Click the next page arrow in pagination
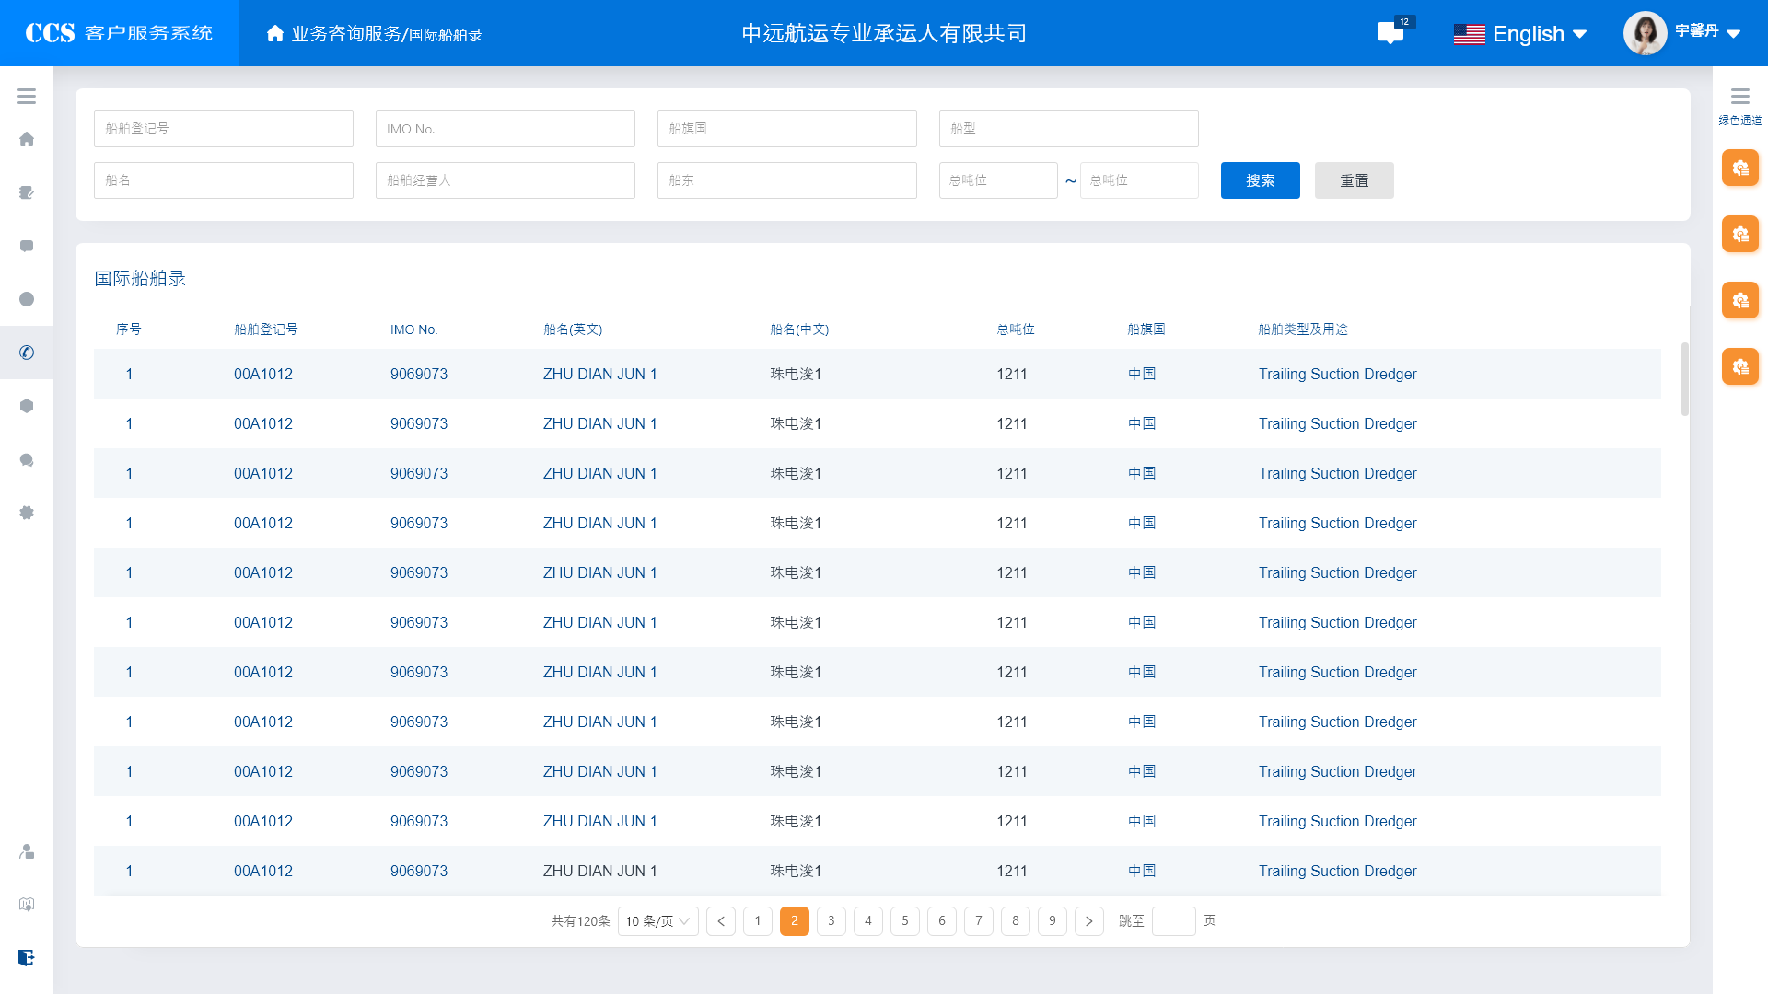 click(x=1088, y=921)
